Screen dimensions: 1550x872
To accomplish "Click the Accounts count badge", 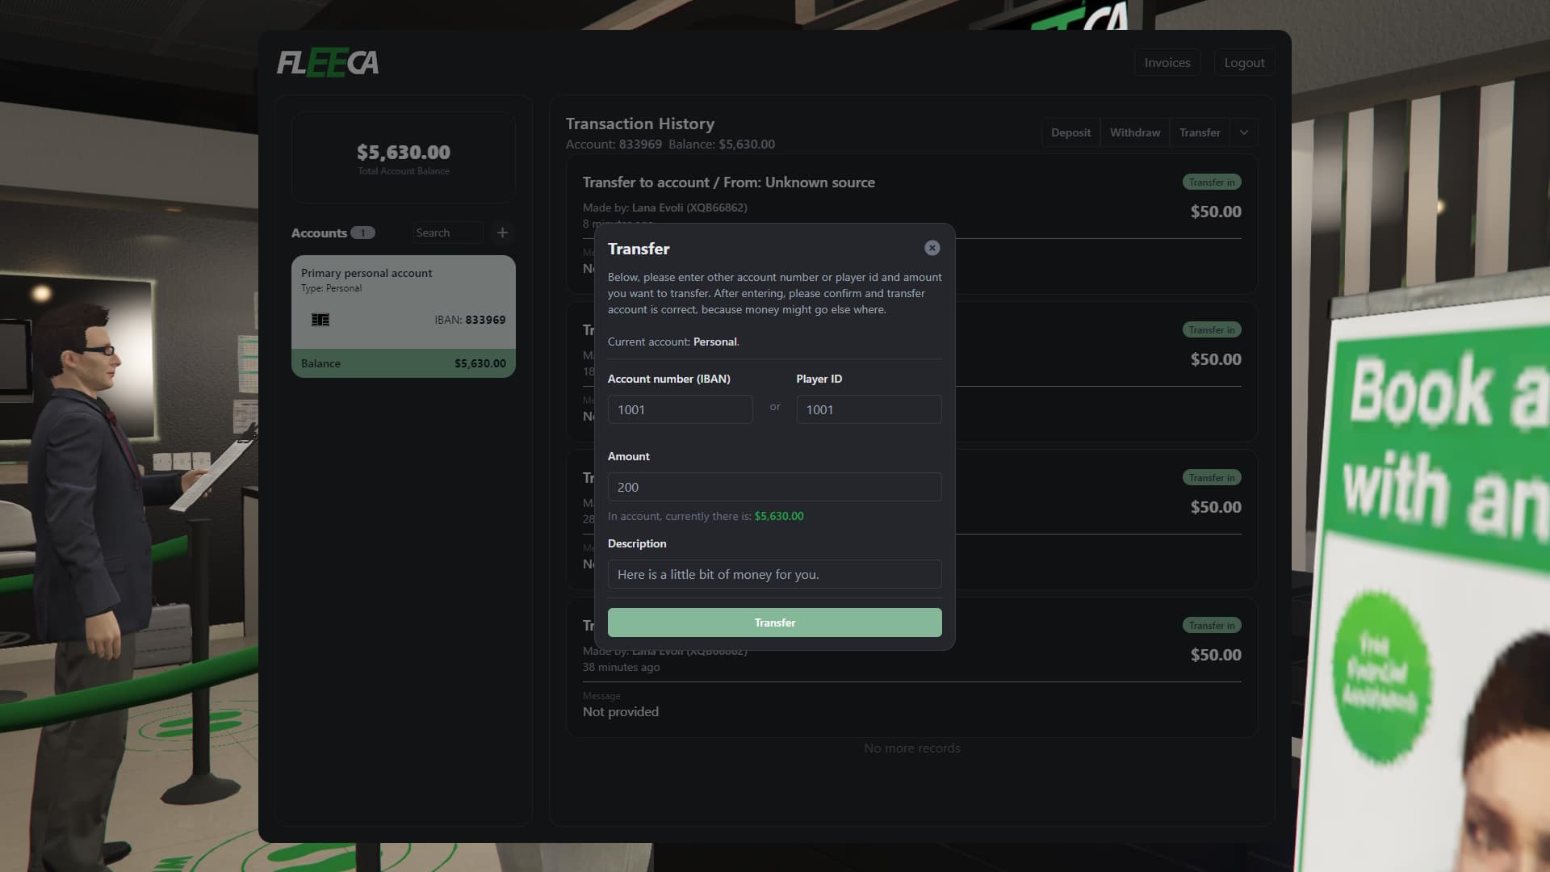I will coord(362,233).
